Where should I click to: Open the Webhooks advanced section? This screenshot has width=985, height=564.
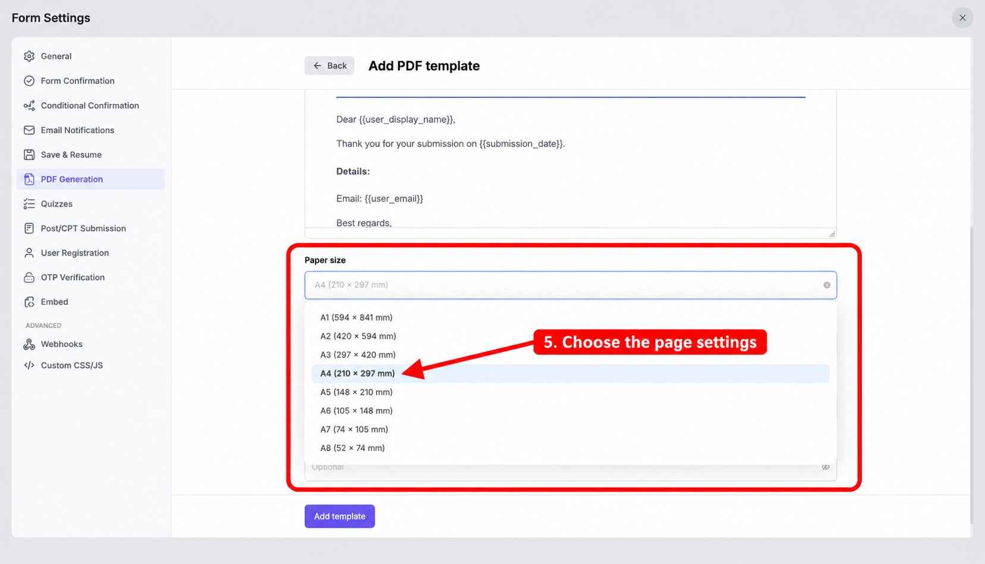(91, 344)
